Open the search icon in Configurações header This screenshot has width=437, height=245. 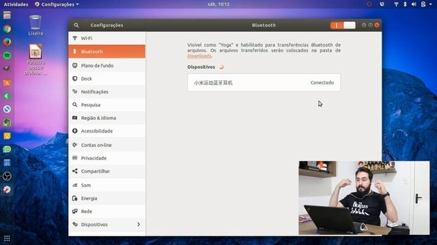pyautogui.click(x=76, y=25)
